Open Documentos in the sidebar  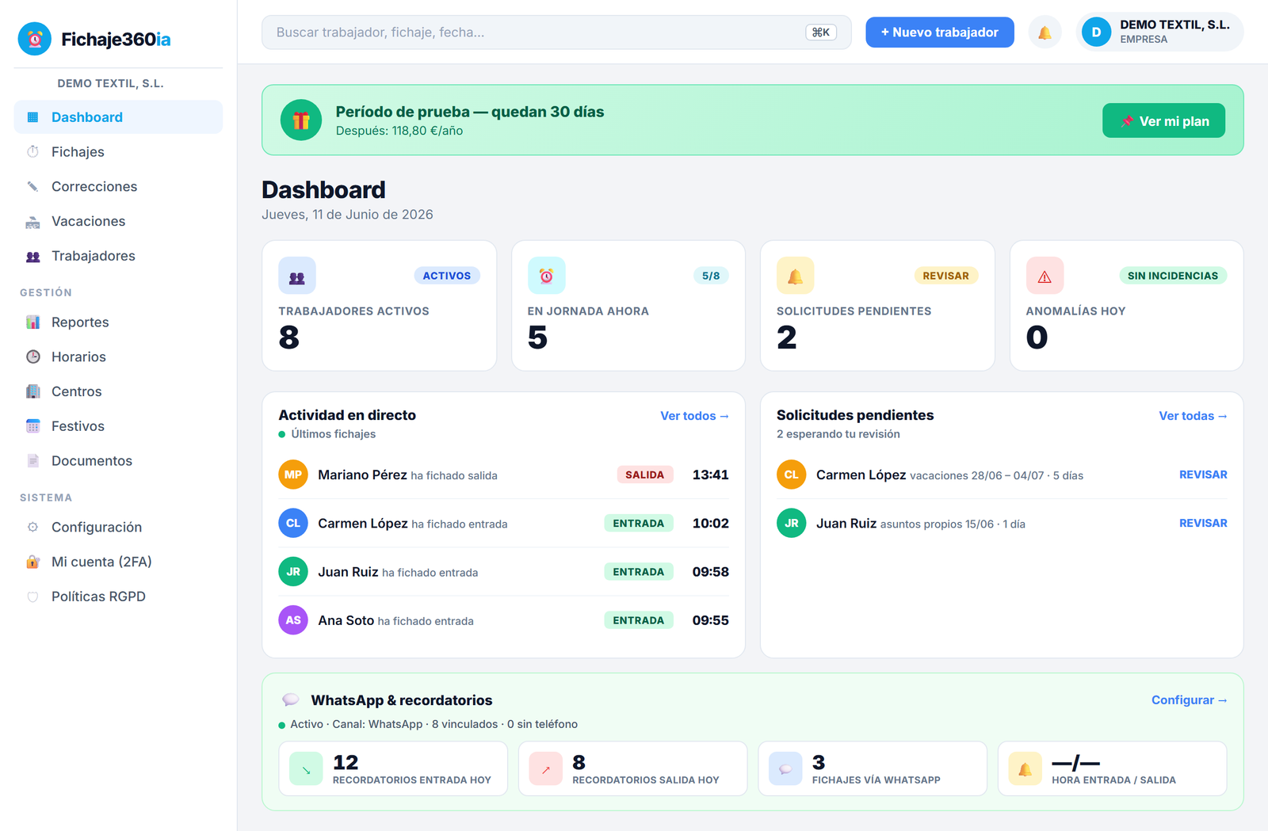118,460
